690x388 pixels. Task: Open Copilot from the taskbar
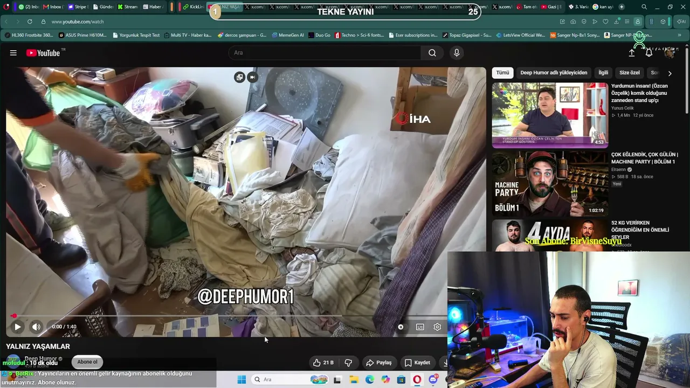pyautogui.click(x=385, y=379)
